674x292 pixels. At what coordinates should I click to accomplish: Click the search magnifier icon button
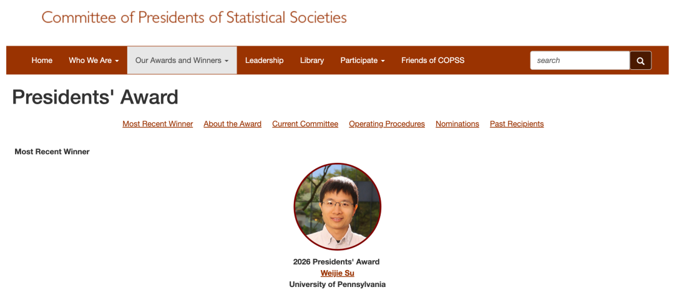coord(640,61)
